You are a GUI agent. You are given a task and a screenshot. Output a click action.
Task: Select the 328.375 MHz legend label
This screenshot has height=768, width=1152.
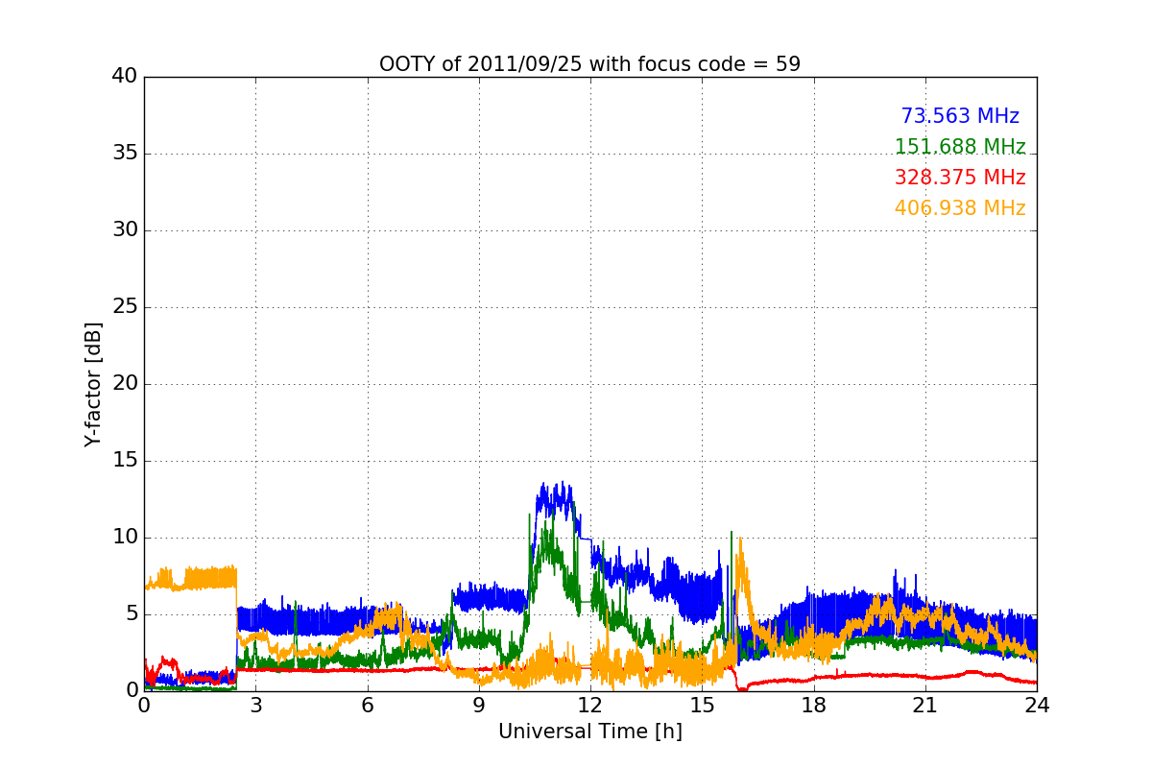[x=960, y=178]
